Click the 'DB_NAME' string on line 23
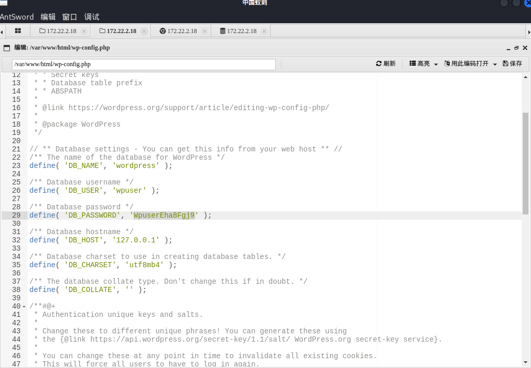The height and width of the screenshot is (368, 531). click(x=84, y=166)
